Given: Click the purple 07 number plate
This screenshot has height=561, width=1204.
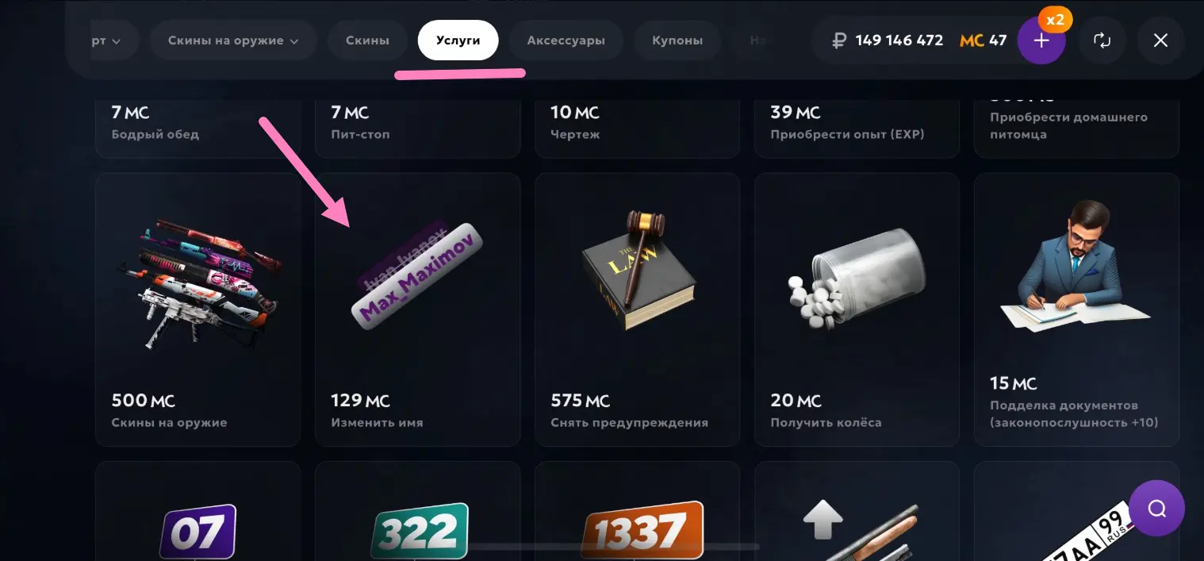Looking at the screenshot, I should [x=198, y=530].
